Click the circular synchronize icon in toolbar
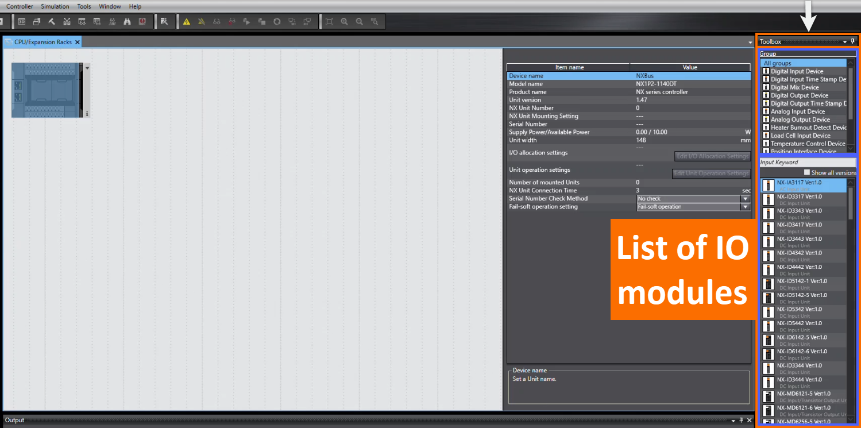The width and height of the screenshot is (861, 428). [x=277, y=22]
